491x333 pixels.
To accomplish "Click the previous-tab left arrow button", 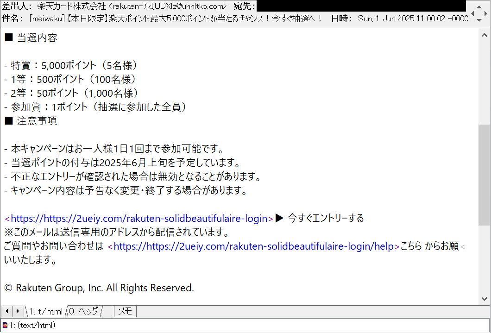I will (6, 311).
